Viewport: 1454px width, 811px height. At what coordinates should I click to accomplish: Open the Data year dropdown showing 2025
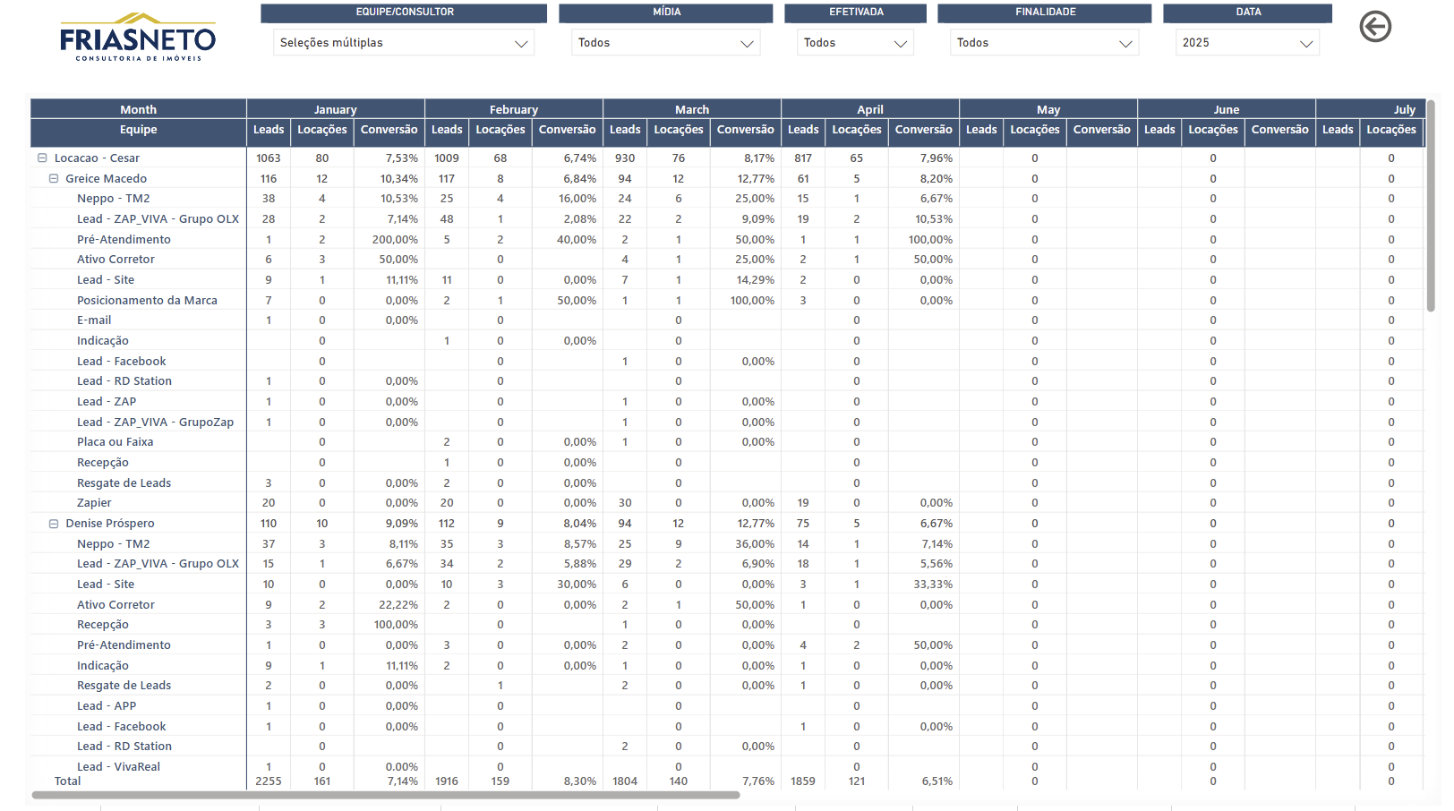point(1247,43)
